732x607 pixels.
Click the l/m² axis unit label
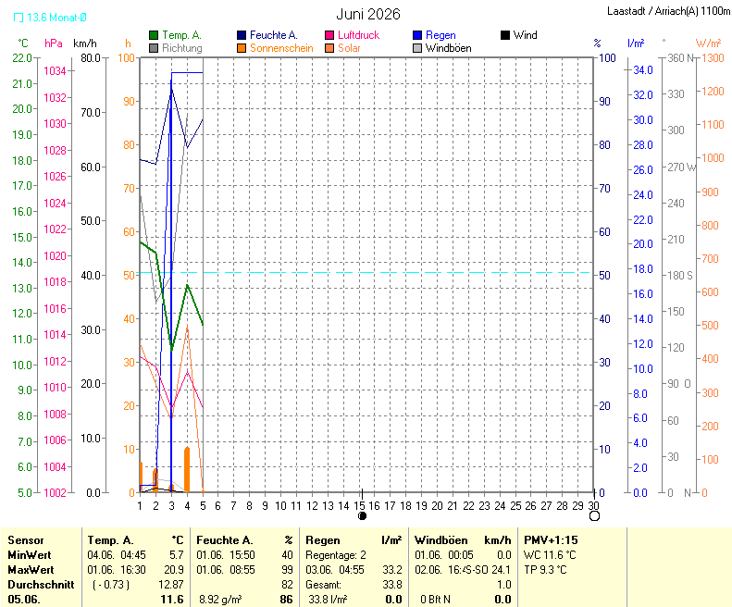636,43
